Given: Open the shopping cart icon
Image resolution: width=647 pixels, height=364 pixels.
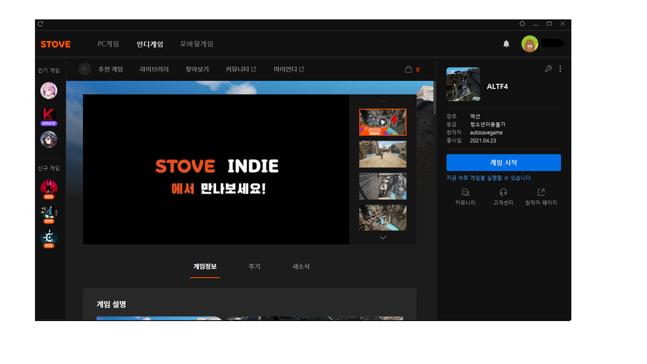Looking at the screenshot, I should coord(409,70).
